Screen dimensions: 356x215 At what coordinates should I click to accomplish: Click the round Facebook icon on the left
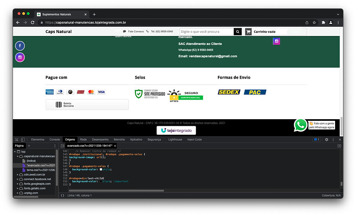[20, 46]
